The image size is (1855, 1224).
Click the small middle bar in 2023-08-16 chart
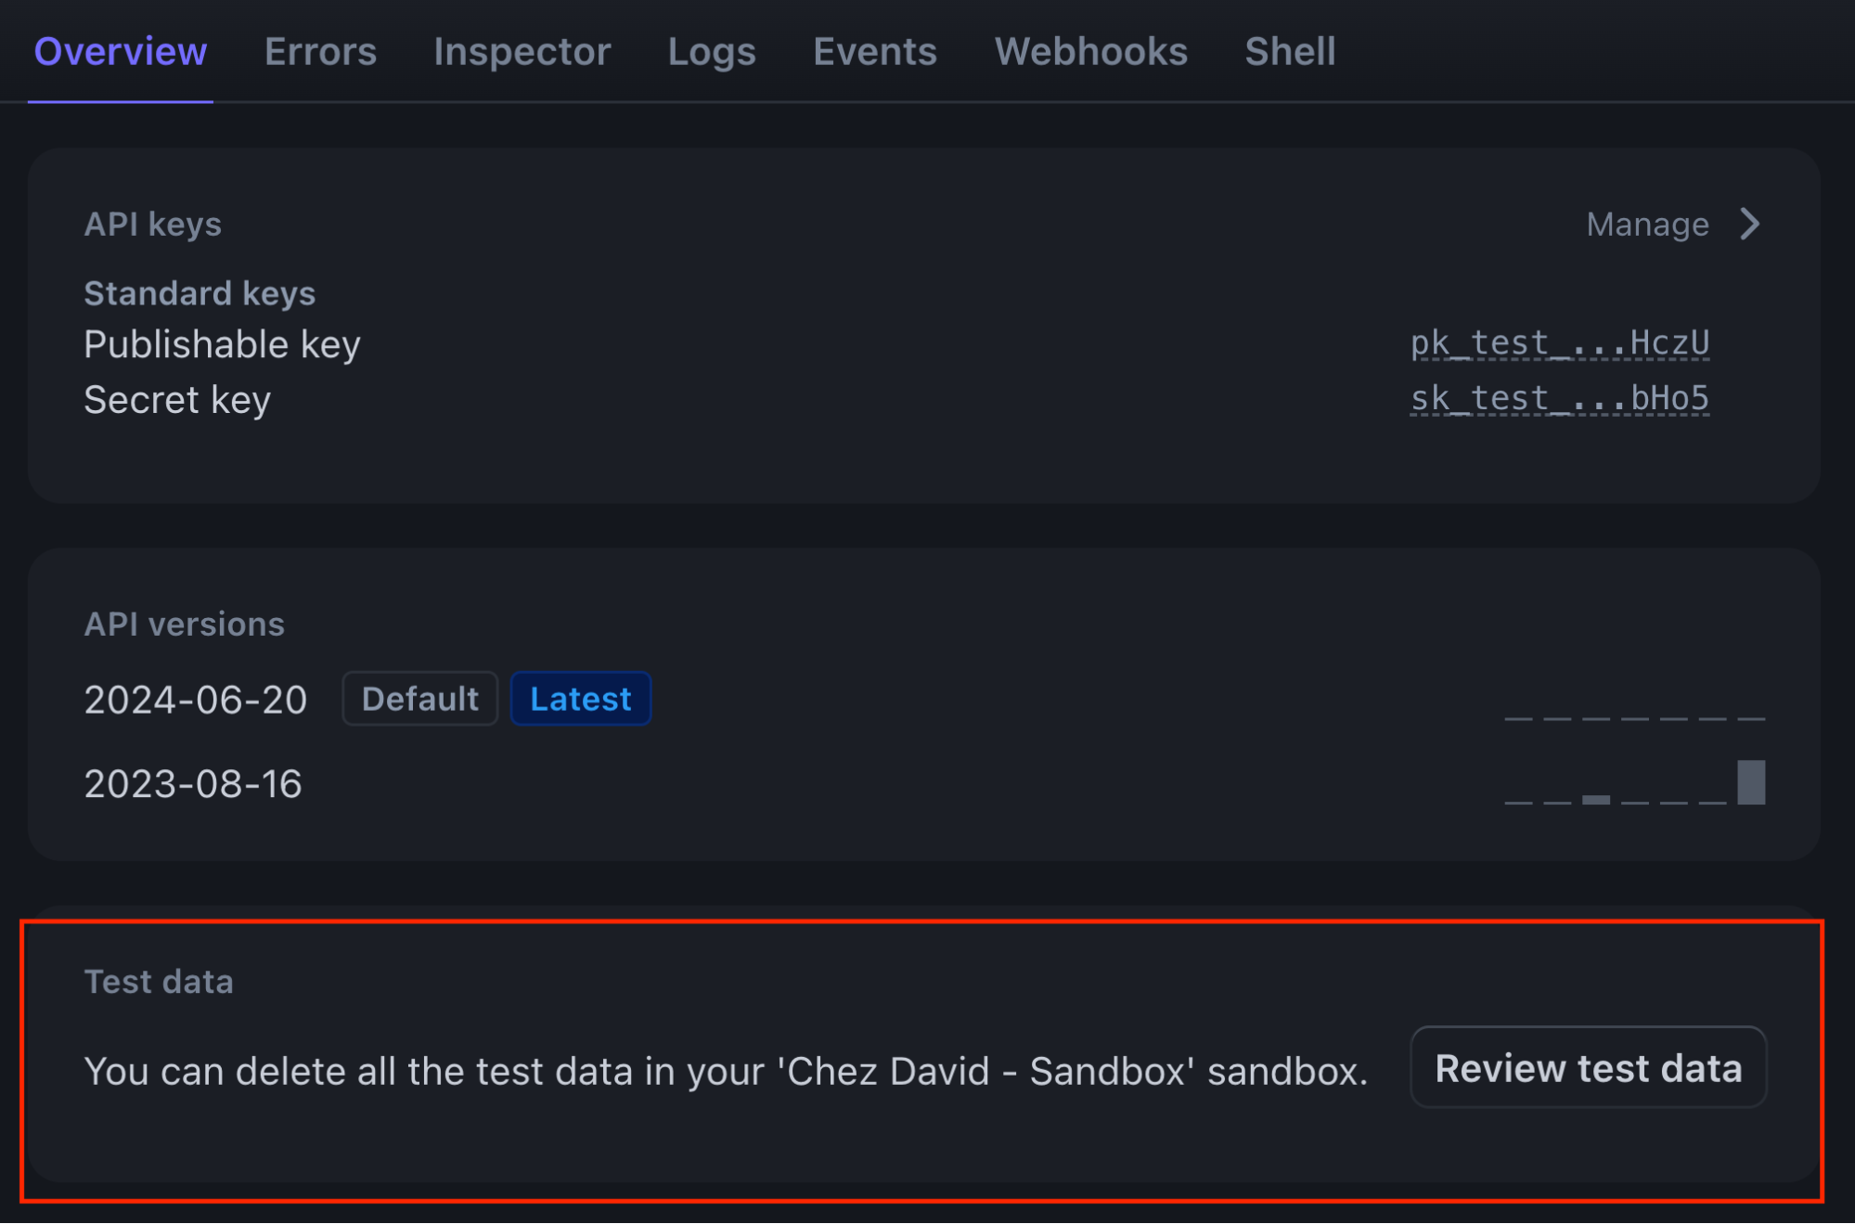coord(1596,799)
